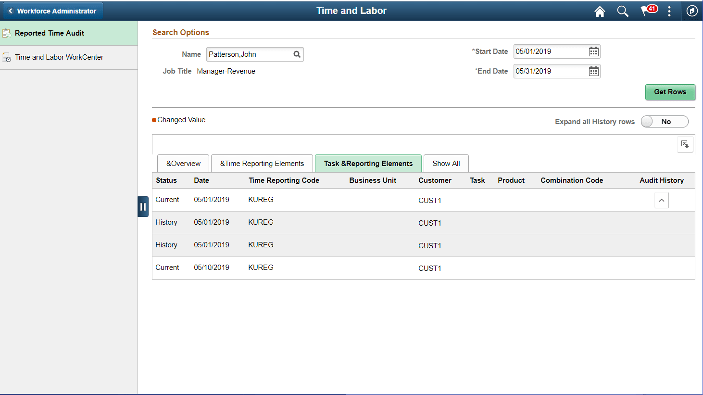703x395 pixels.
Task: Open the Start Date calendar picker
Action: pos(593,51)
